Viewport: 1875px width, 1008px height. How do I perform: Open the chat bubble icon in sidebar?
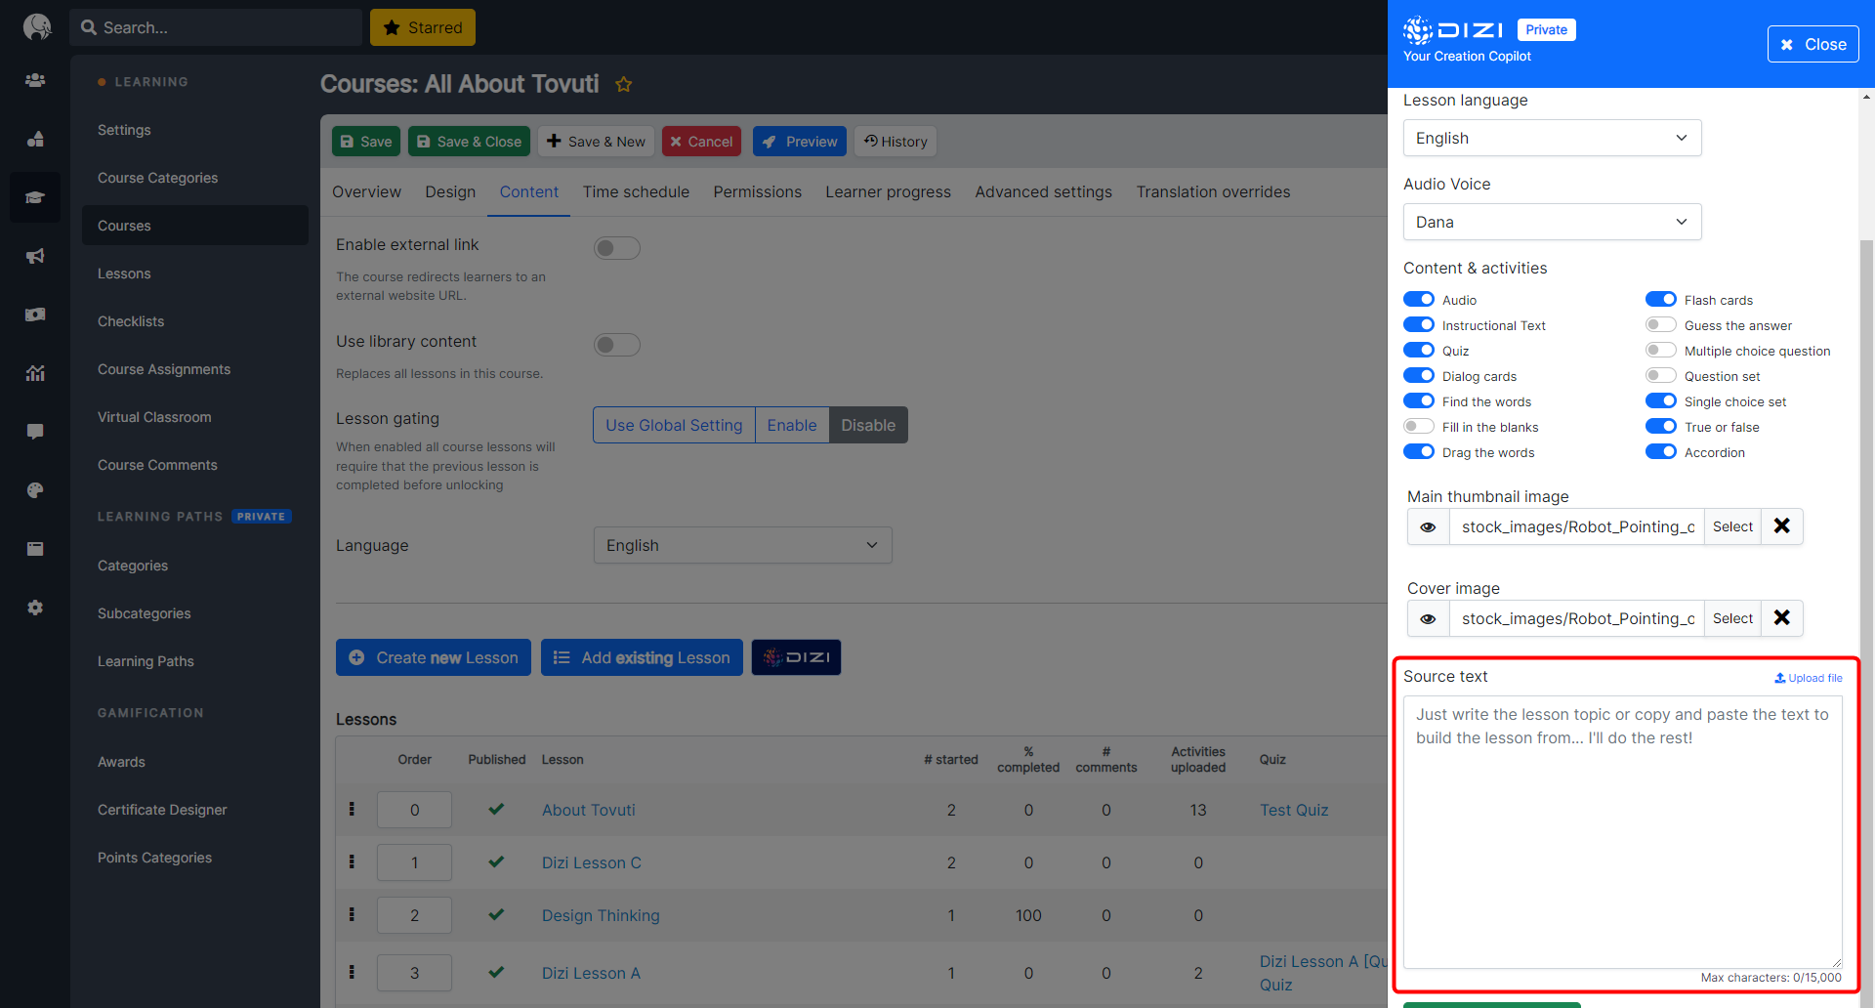pos(35,432)
